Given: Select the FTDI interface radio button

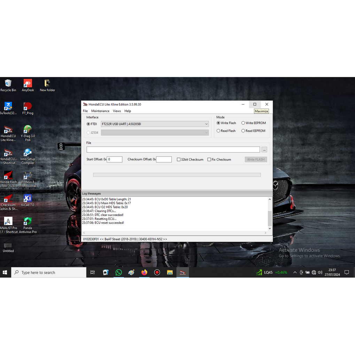Looking at the screenshot, I should coord(88,124).
